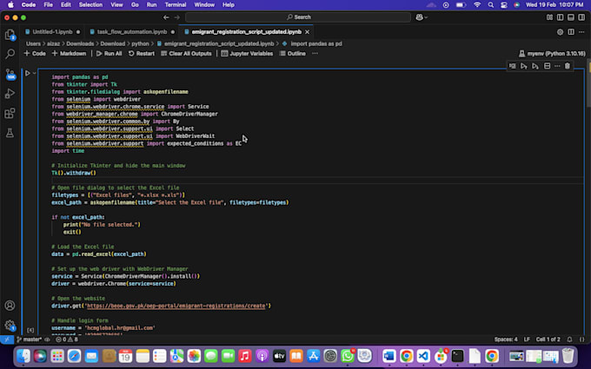Click 'Spaces: 4' indentation setting
The height and width of the screenshot is (369, 591).
pyautogui.click(x=506, y=339)
